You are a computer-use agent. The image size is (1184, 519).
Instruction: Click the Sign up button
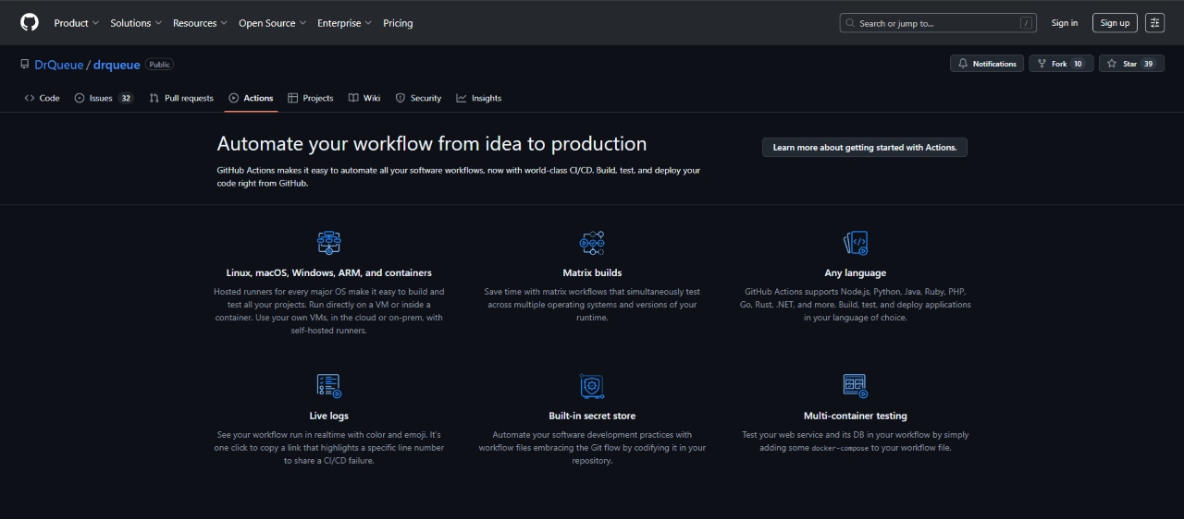tap(1115, 23)
